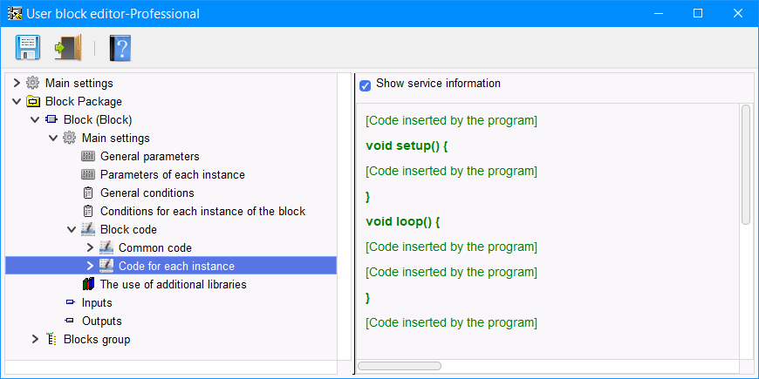Open the help book icon
This screenshot has width=759, height=379.
[x=120, y=47]
